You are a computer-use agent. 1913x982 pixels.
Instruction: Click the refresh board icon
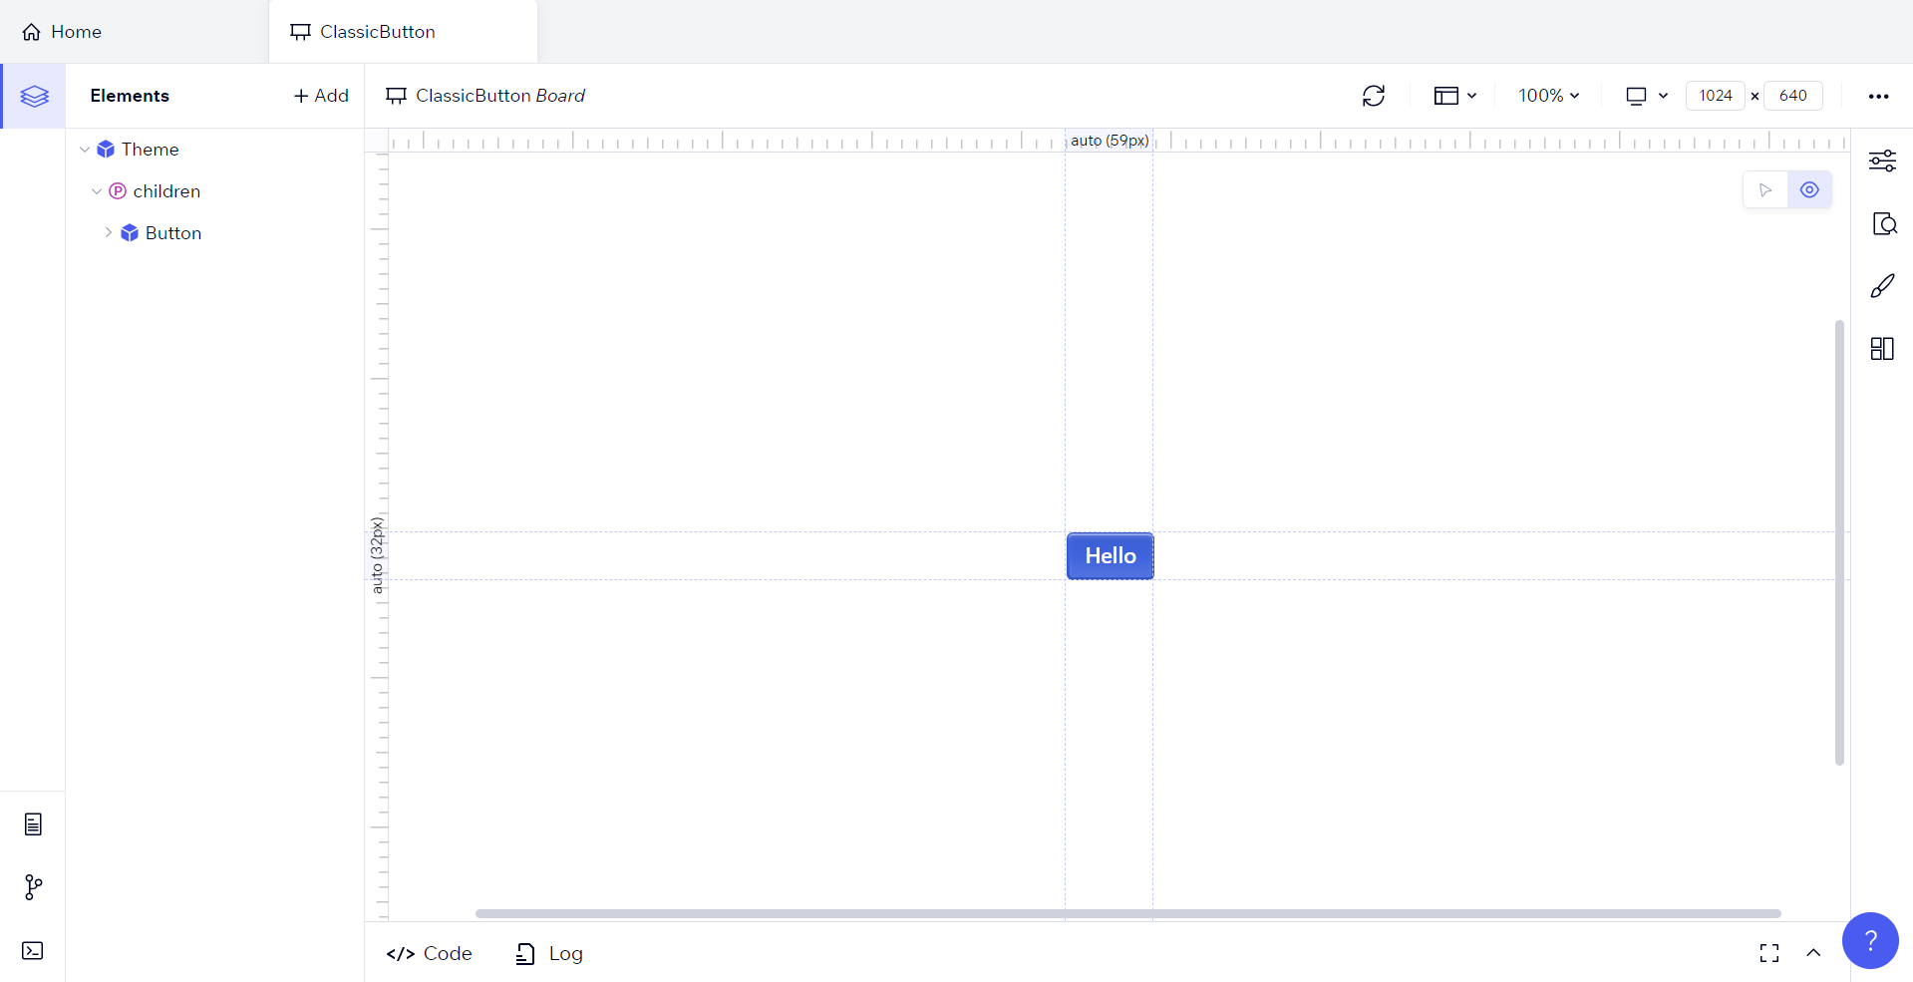(x=1374, y=96)
